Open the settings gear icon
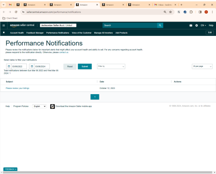The width and height of the screenshot is (216, 174). tap(197, 25)
